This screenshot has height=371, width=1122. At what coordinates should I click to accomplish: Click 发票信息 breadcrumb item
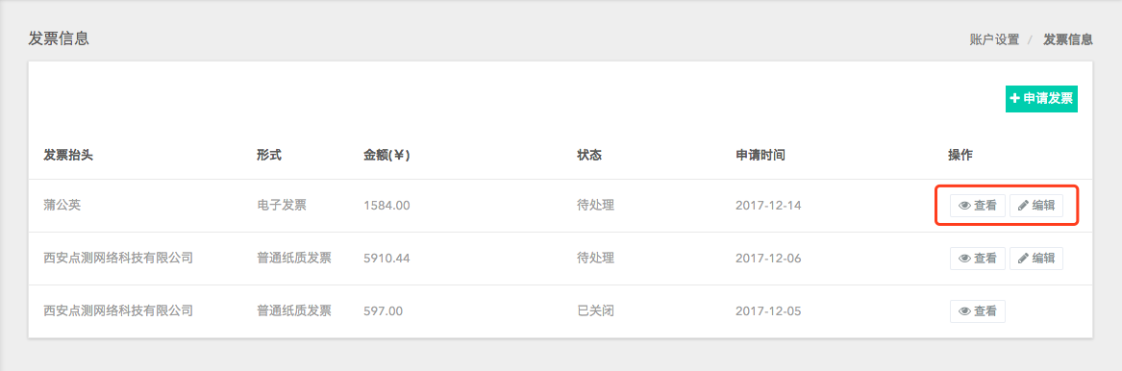(1067, 40)
